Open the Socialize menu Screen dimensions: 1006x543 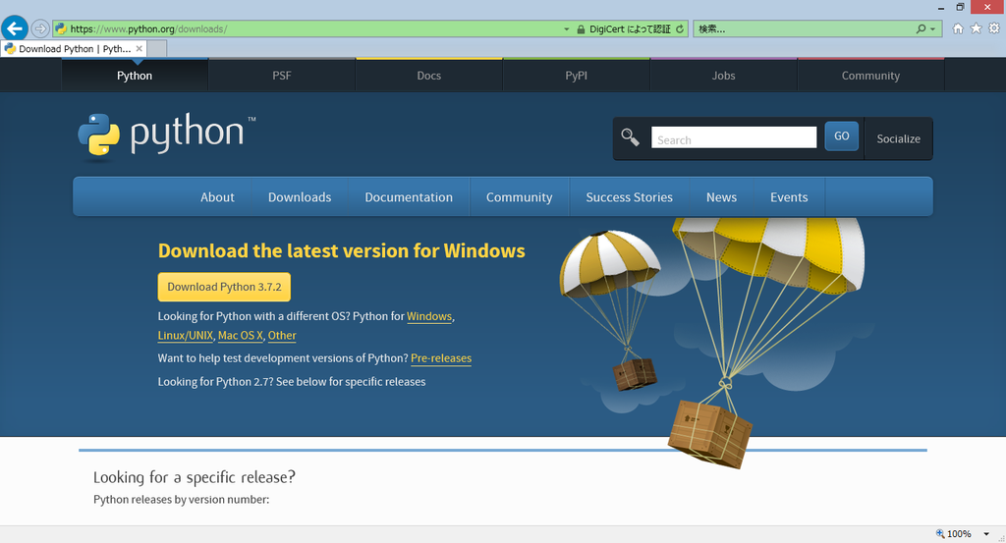[x=898, y=138]
